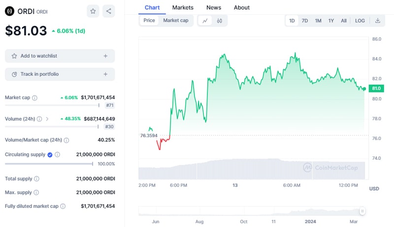
Task: Click the pause handle on range slider
Action: coord(362,211)
